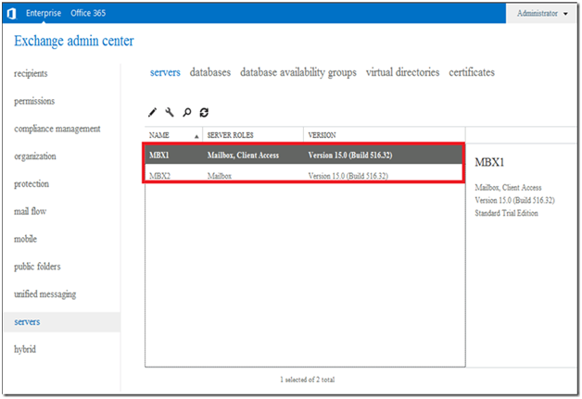Click 'Mailbox, Client Access' cell in MBX1 row

(243, 156)
